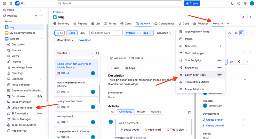Open BUG-14 more actions ellipsis

coord(246,62)
